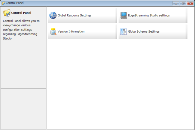195x130 pixels.
Task: Click the Control Panel title bar text
Action: tap(15, 3)
